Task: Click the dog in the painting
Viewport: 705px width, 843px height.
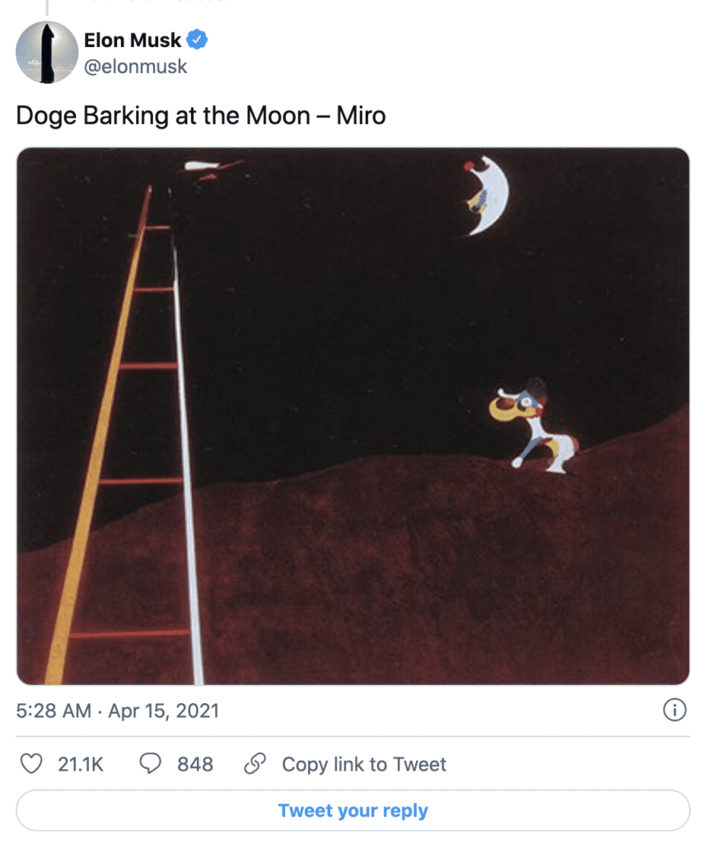Action: coord(532,426)
